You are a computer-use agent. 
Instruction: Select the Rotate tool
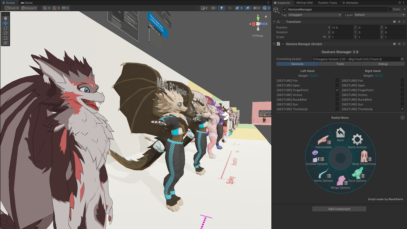tap(5, 28)
